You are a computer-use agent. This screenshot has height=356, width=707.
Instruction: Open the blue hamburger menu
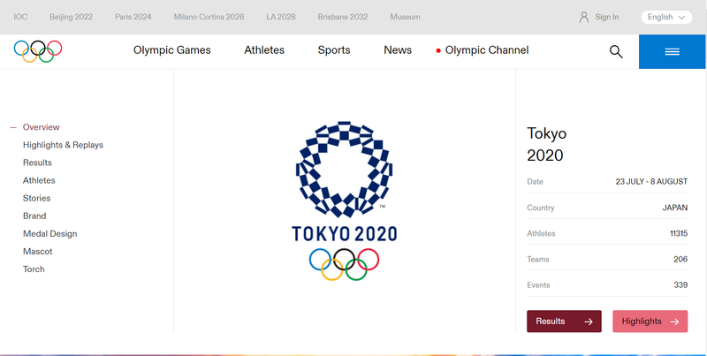click(x=672, y=52)
